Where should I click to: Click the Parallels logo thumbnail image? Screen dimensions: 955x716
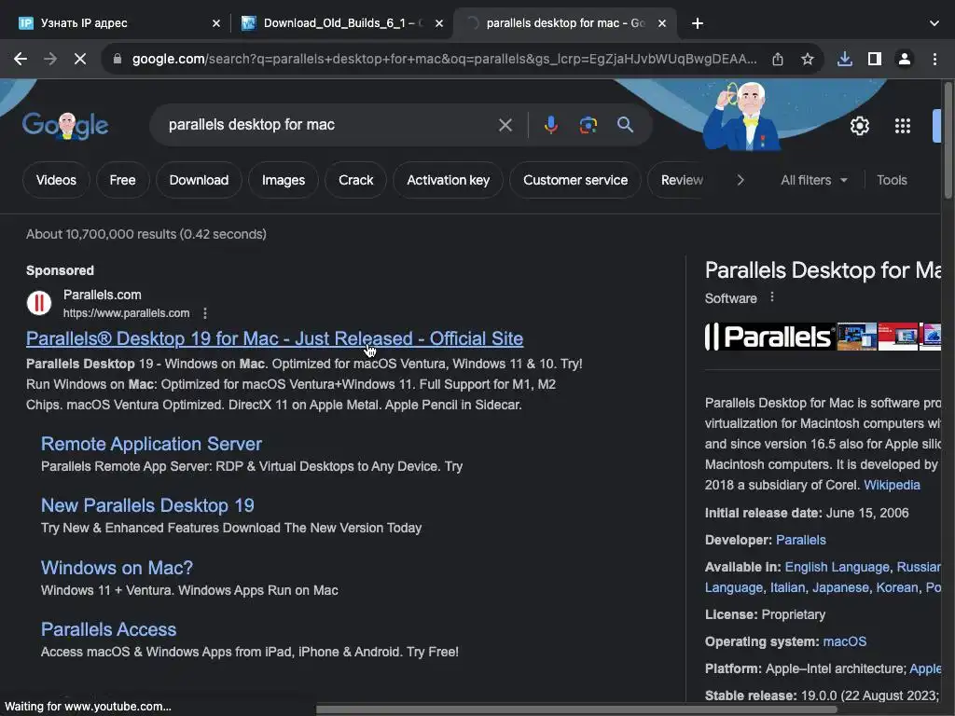769,337
